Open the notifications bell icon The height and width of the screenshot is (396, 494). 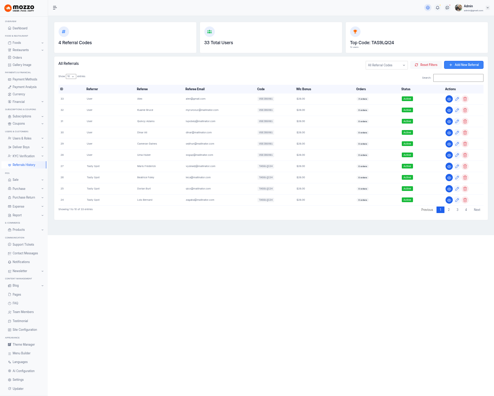click(x=438, y=8)
